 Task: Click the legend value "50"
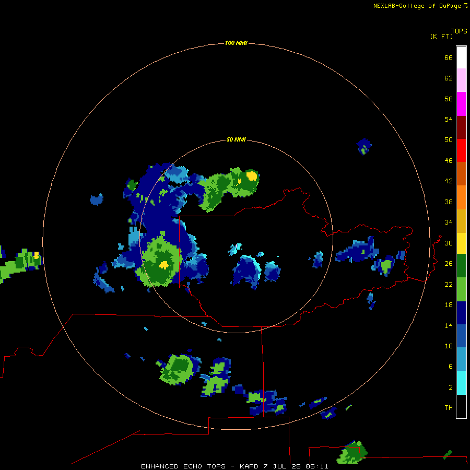click(x=449, y=140)
